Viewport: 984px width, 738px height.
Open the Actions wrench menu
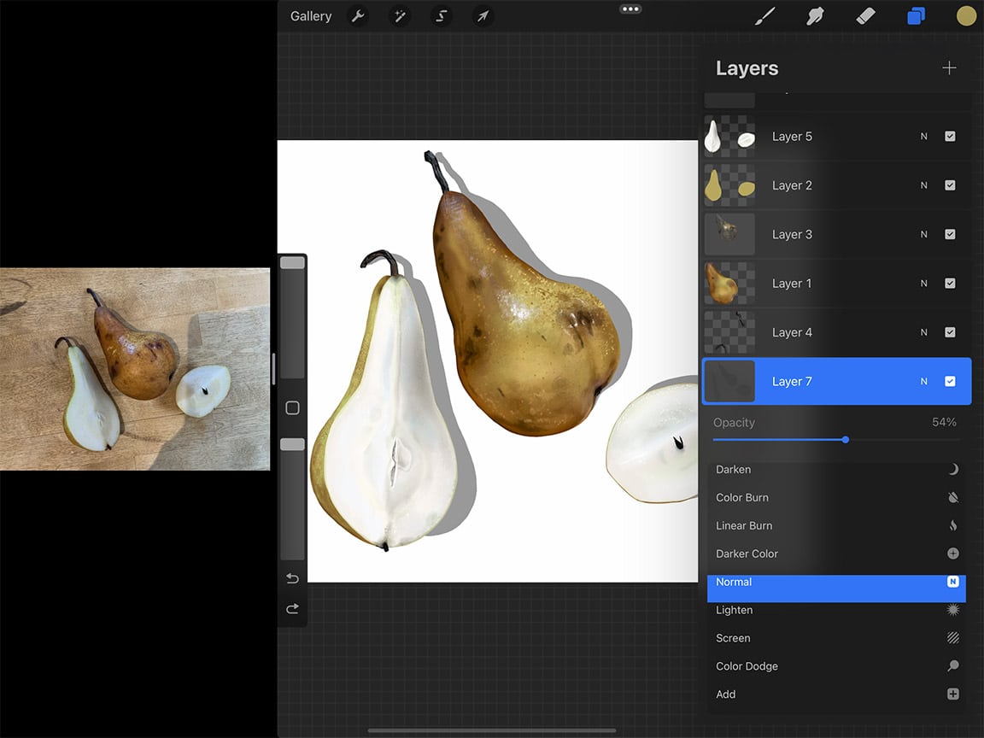point(358,15)
